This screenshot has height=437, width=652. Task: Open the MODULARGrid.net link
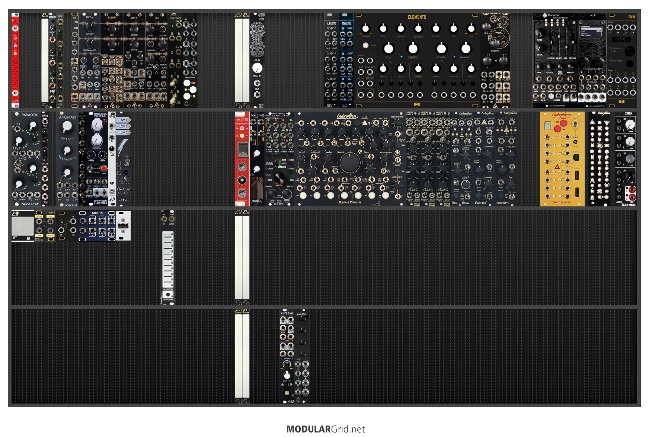326,429
